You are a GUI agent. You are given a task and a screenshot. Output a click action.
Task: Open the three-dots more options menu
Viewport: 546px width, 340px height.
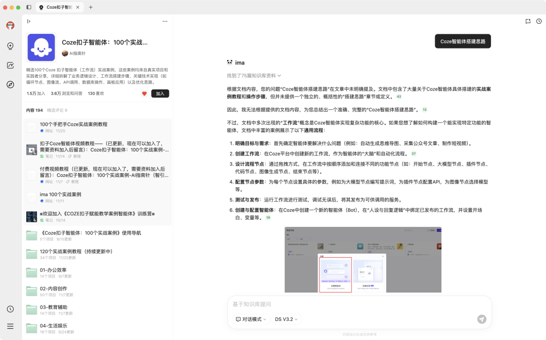165,21
